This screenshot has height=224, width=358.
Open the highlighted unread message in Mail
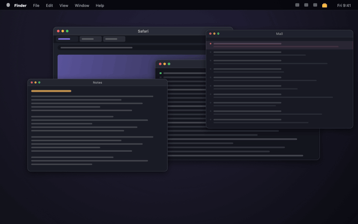(x=279, y=45)
